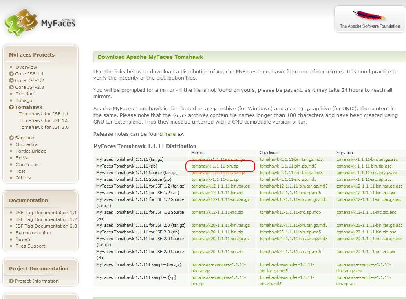Open the Tobago project page
This screenshot has width=406, height=299.
[24, 100]
